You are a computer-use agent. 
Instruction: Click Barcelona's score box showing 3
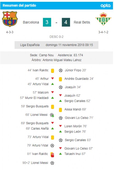click(47, 22)
